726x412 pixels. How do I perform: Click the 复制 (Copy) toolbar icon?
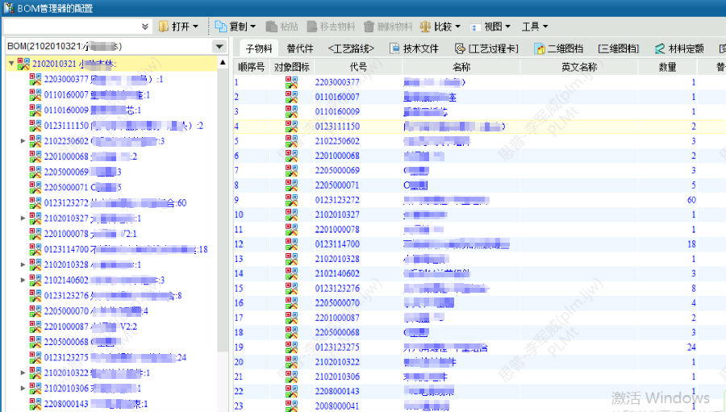point(221,27)
